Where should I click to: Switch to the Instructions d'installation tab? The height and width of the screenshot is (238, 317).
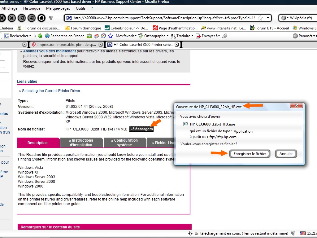click(81, 143)
